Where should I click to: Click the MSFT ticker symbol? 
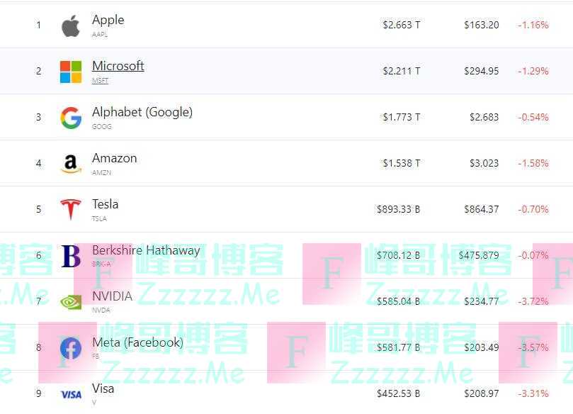[x=100, y=80]
